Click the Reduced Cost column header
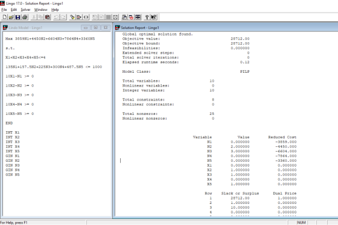 tap(282, 137)
